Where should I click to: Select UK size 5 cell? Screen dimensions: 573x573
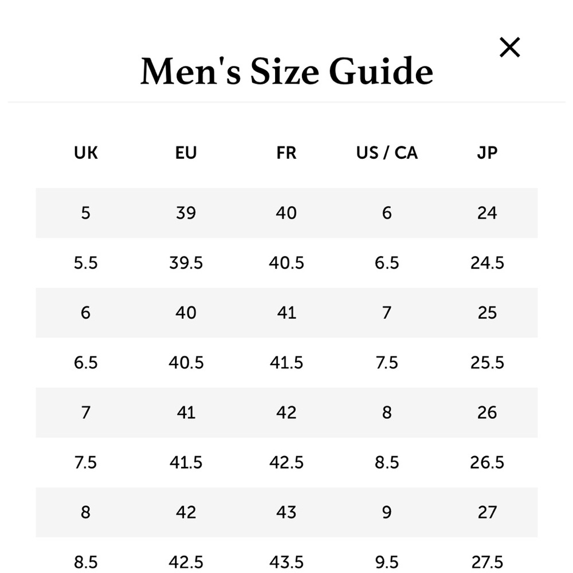[86, 213]
